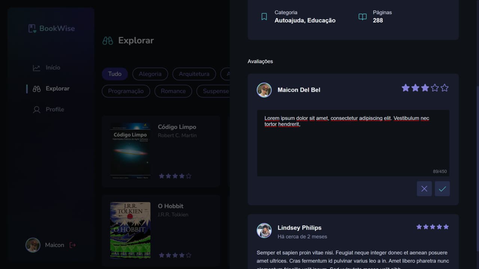Click the bookmark icon beside Categoria
This screenshot has height=269, width=479.
[264, 16]
